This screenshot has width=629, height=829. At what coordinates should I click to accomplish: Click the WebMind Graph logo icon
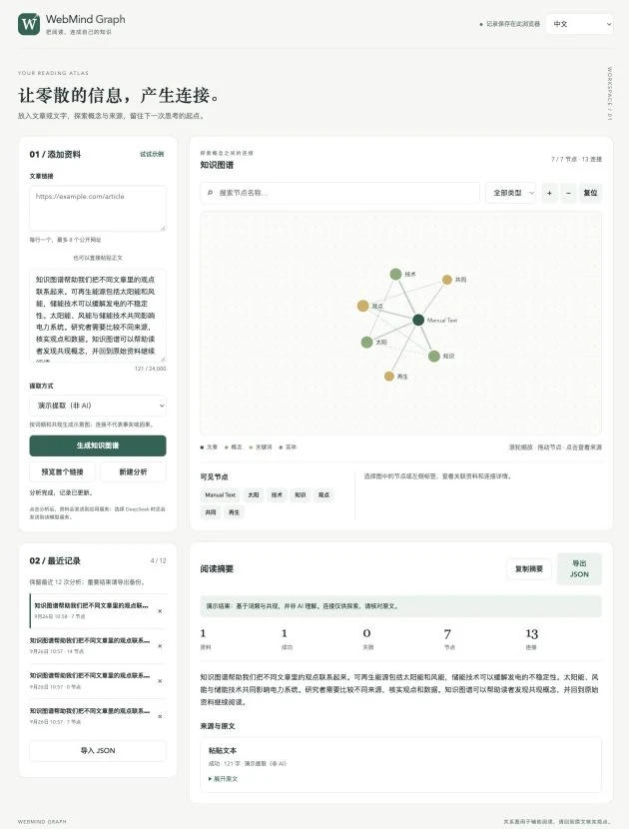coord(29,24)
